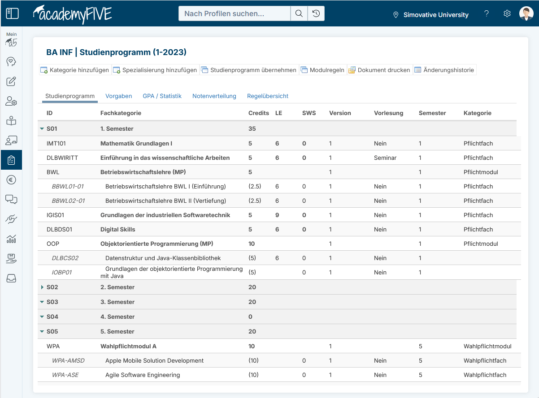Click Kategorie hinzufügen button
Screen dimensions: 539x398
(x=75, y=70)
